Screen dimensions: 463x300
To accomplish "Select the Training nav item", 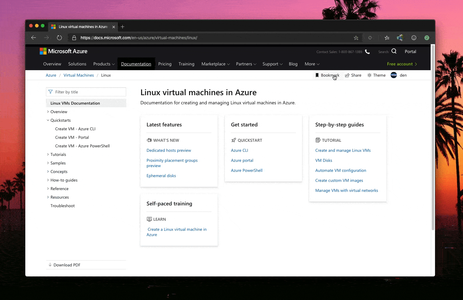I will tap(186, 64).
